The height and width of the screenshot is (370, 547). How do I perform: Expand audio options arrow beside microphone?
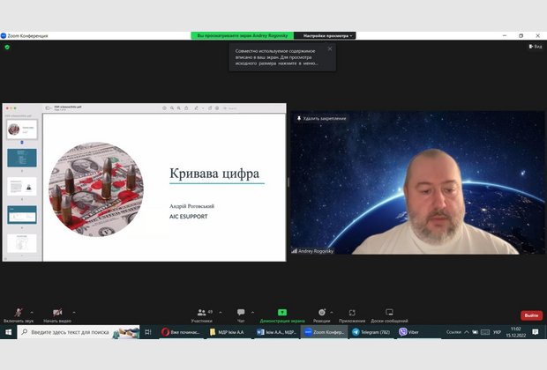[33, 311]
